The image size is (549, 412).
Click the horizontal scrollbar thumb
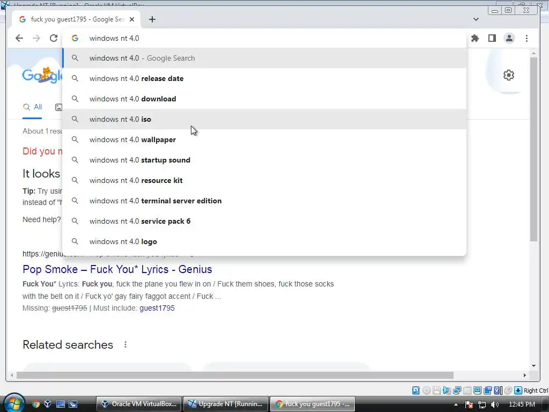(x=235, y=375)
